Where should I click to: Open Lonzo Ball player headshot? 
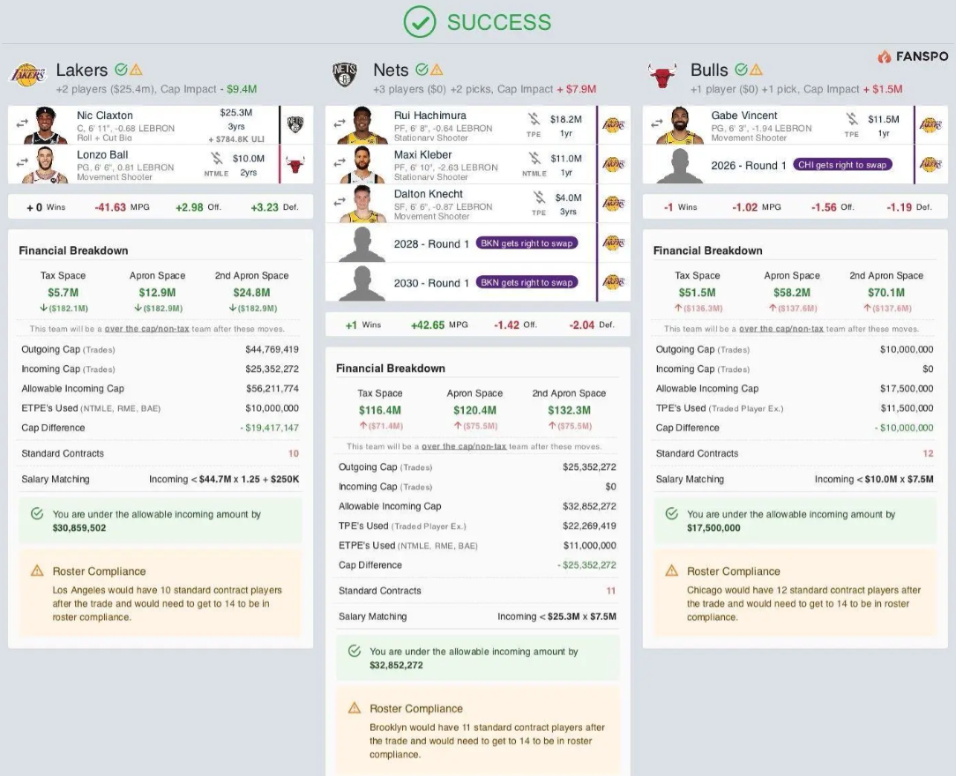coord(44,165)
